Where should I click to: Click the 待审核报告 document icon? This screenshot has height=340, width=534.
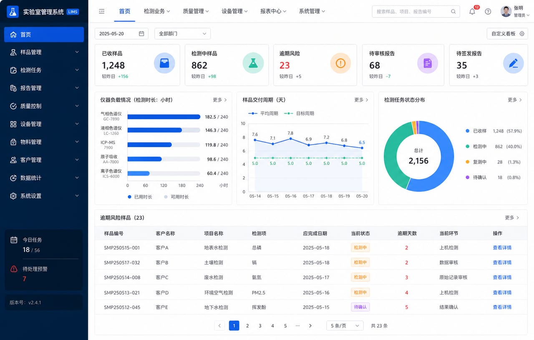pos(428,63)
